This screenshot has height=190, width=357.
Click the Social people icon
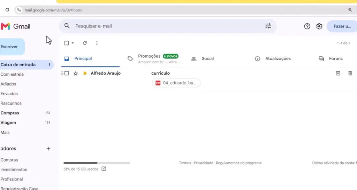pos(194,59)
